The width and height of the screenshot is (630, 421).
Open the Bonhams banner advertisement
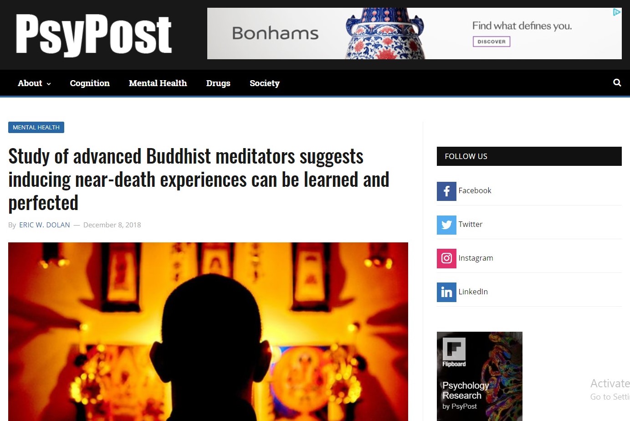pyautogui.click(x=414, y=33)
